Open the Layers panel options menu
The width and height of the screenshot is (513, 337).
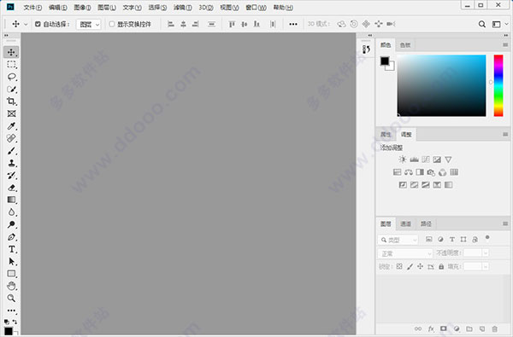[505, 224]
